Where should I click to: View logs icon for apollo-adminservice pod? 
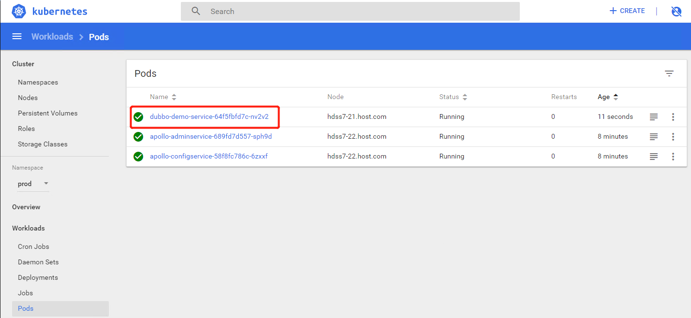pyautogui.click(x=653, y=137)
